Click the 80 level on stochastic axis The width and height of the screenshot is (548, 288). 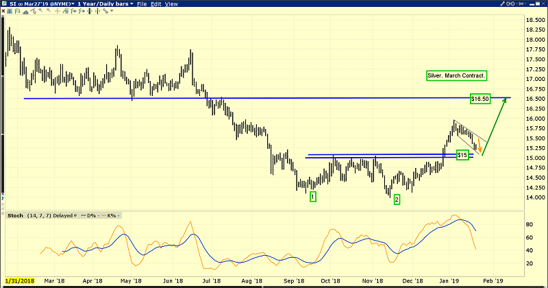coord(530,224)
